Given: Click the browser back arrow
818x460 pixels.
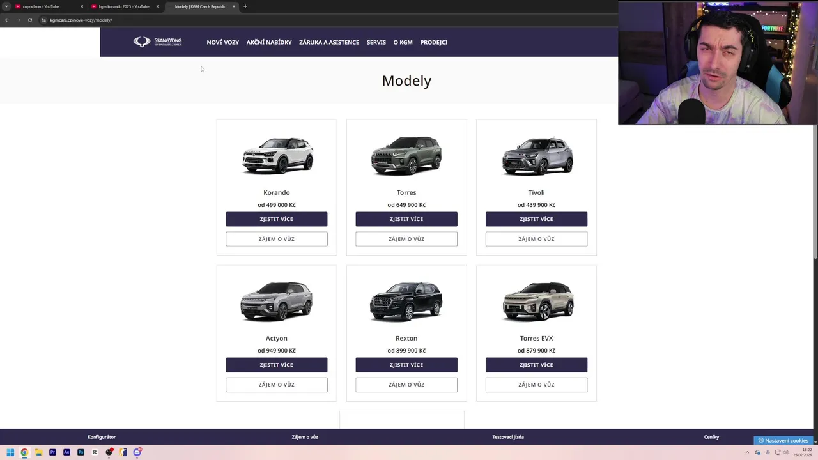Looking at the screenshot, I should [x=7, y=20].
